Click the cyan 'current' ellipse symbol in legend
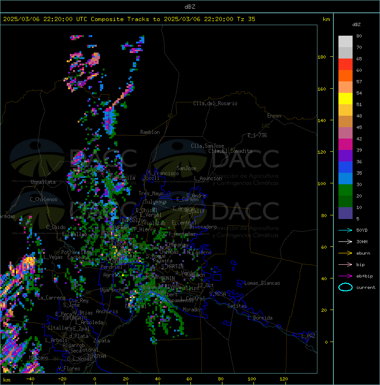Viewport: 380px width, 385px height. pos(345,287)
